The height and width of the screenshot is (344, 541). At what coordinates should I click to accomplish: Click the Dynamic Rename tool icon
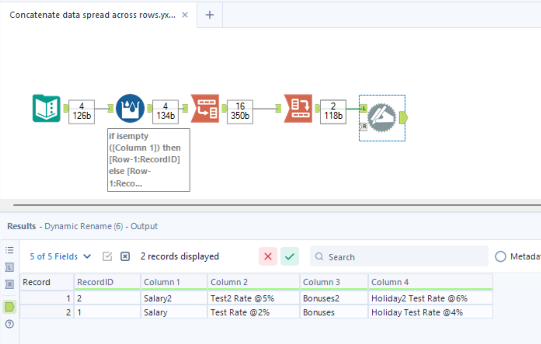tap(382, 118)
